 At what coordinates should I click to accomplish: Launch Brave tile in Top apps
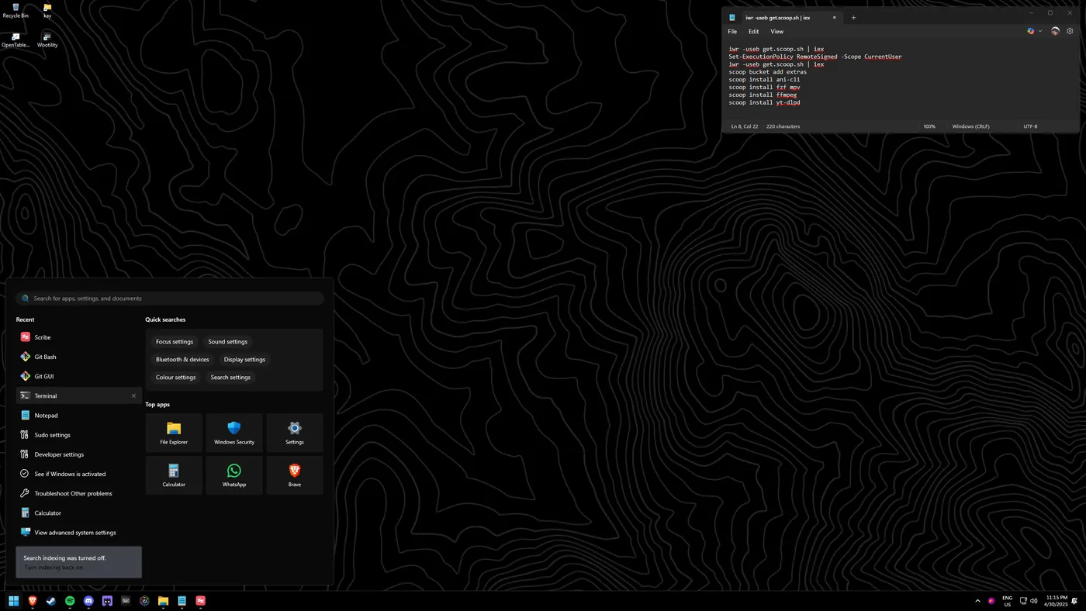pyautogui.click(x=295, y=475)
